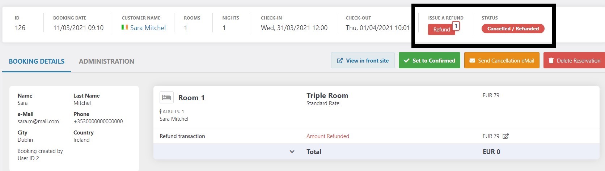Click the Delete Reservation button
605x171 pixels.
click(x=574, y=60)
